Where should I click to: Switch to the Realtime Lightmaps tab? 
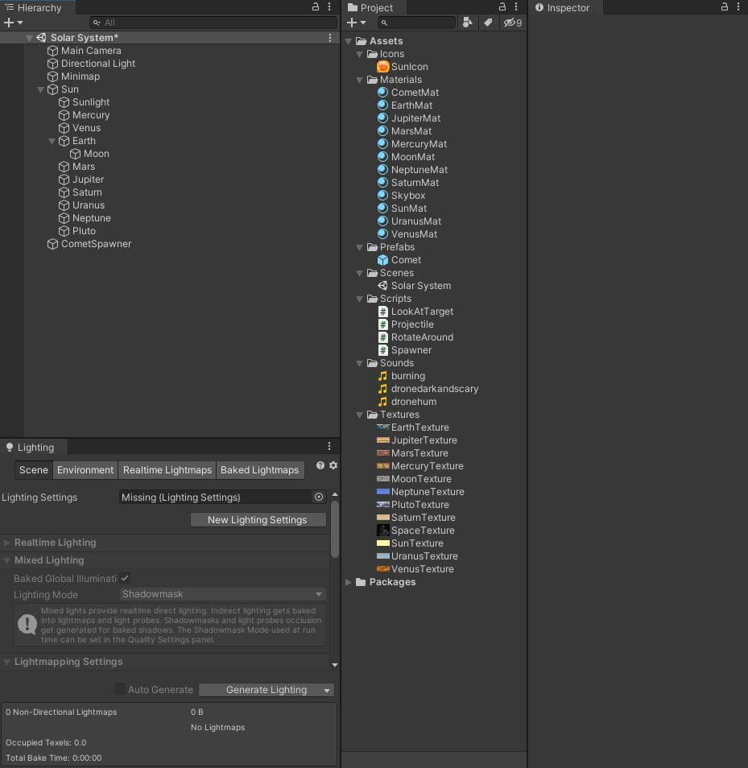tap(167, 470)
